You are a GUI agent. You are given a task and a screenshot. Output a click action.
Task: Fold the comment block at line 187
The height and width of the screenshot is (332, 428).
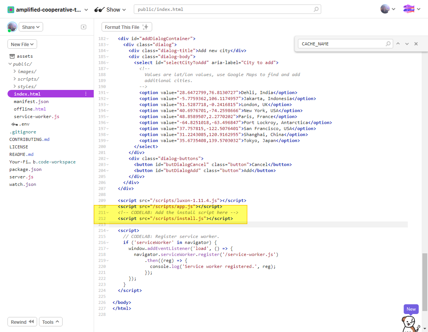108,69
